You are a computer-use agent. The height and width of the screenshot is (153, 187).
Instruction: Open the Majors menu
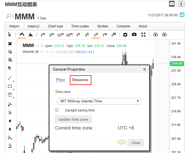tap(14, 26)
